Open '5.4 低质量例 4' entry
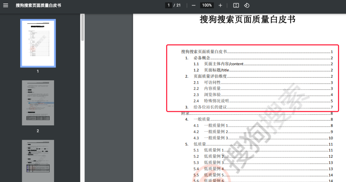Viewport: 346px width, 182px height. pyautogui.click(x=263, y=169)
